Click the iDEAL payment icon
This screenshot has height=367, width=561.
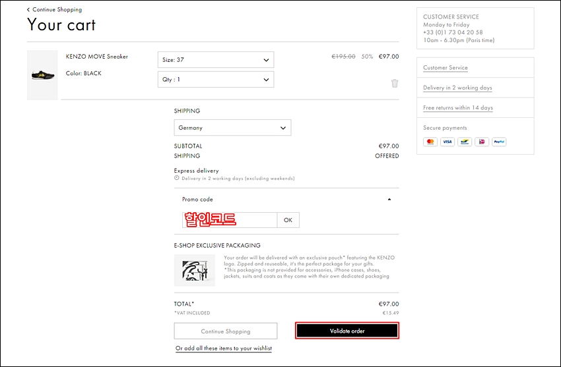tap(482, 142)
